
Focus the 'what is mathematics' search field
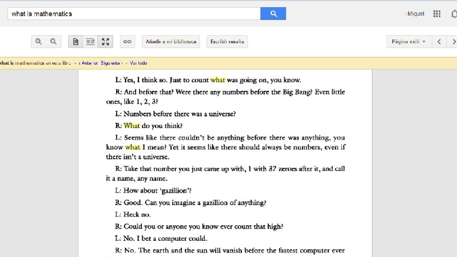(x=134, y=14)
